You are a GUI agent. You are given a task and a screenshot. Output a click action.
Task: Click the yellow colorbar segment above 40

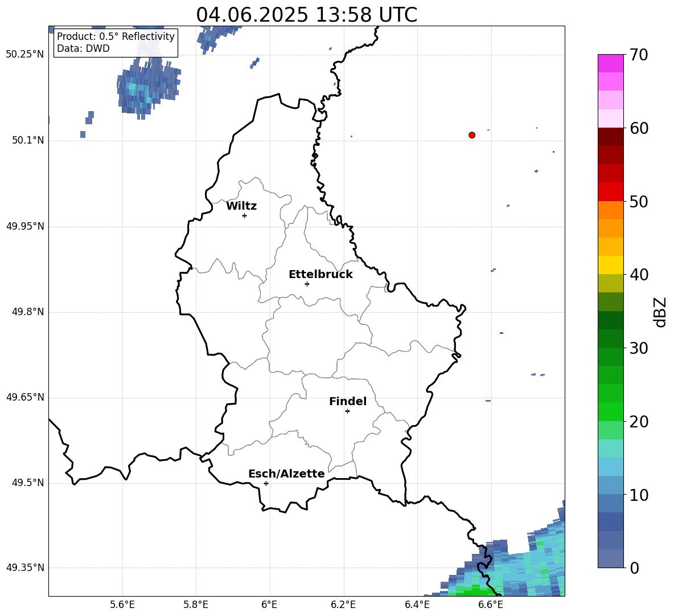pyautogui.click(x=610, y=265)
